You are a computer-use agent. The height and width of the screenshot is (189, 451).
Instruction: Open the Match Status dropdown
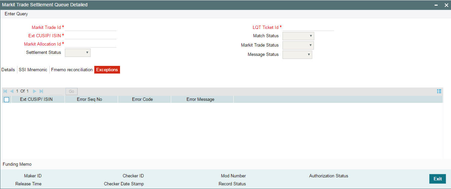tap(298, 36)
